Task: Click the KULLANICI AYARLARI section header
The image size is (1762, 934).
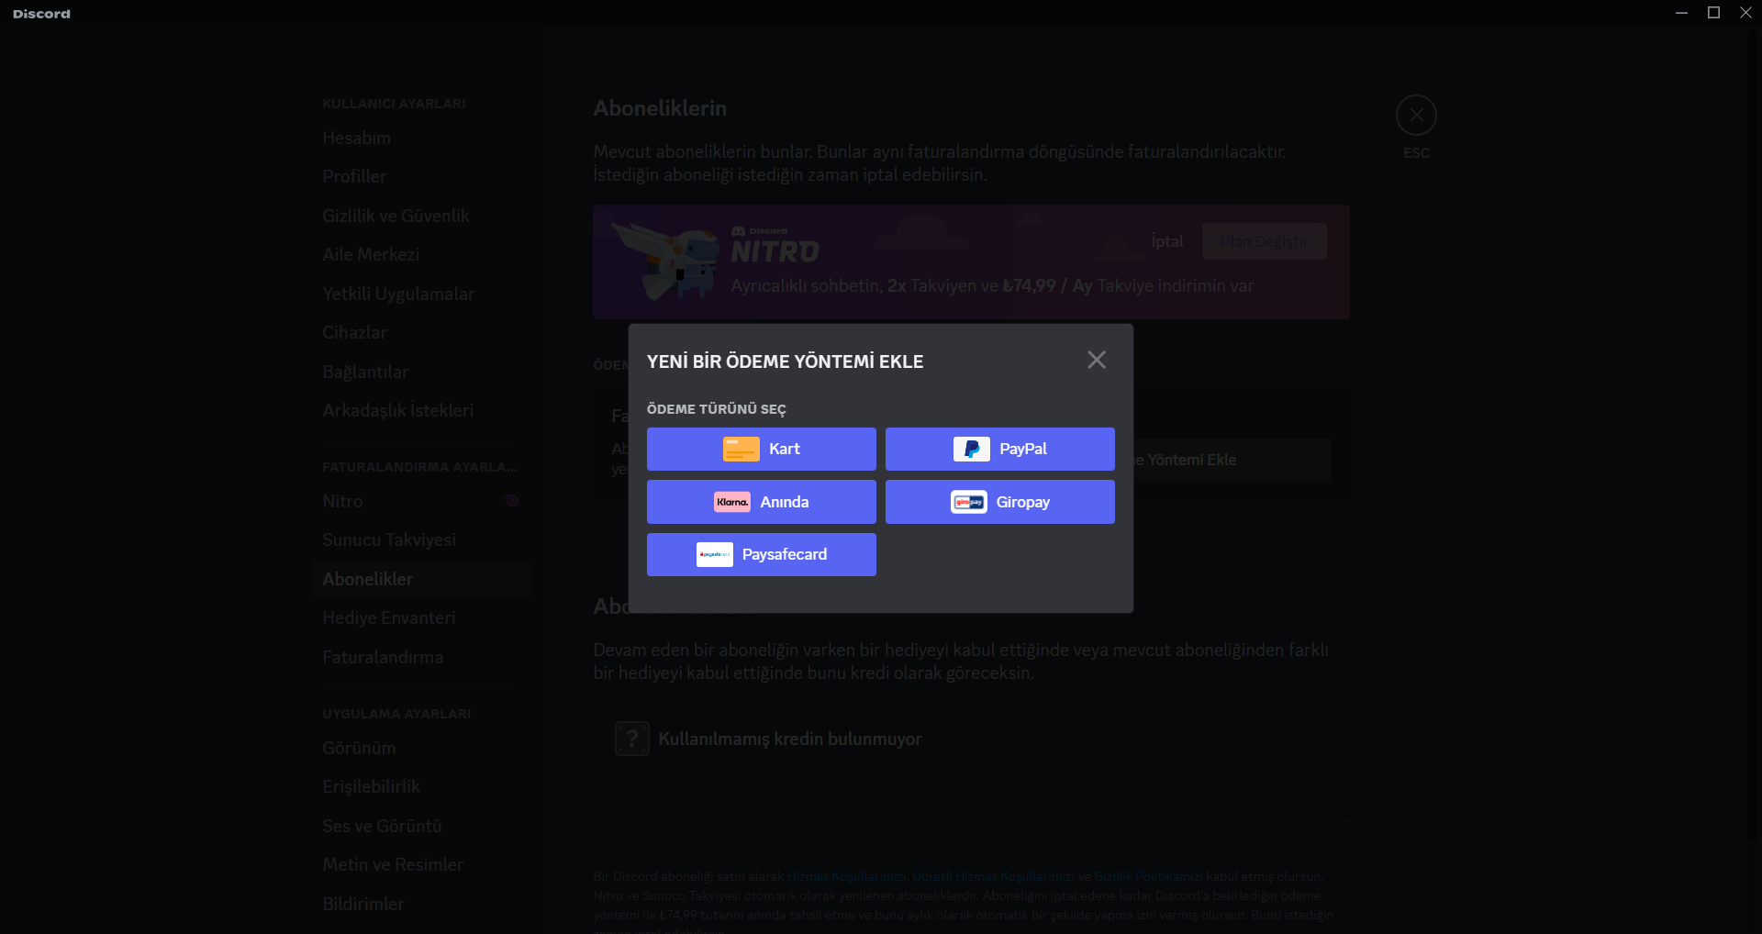Action: point(394,104)
